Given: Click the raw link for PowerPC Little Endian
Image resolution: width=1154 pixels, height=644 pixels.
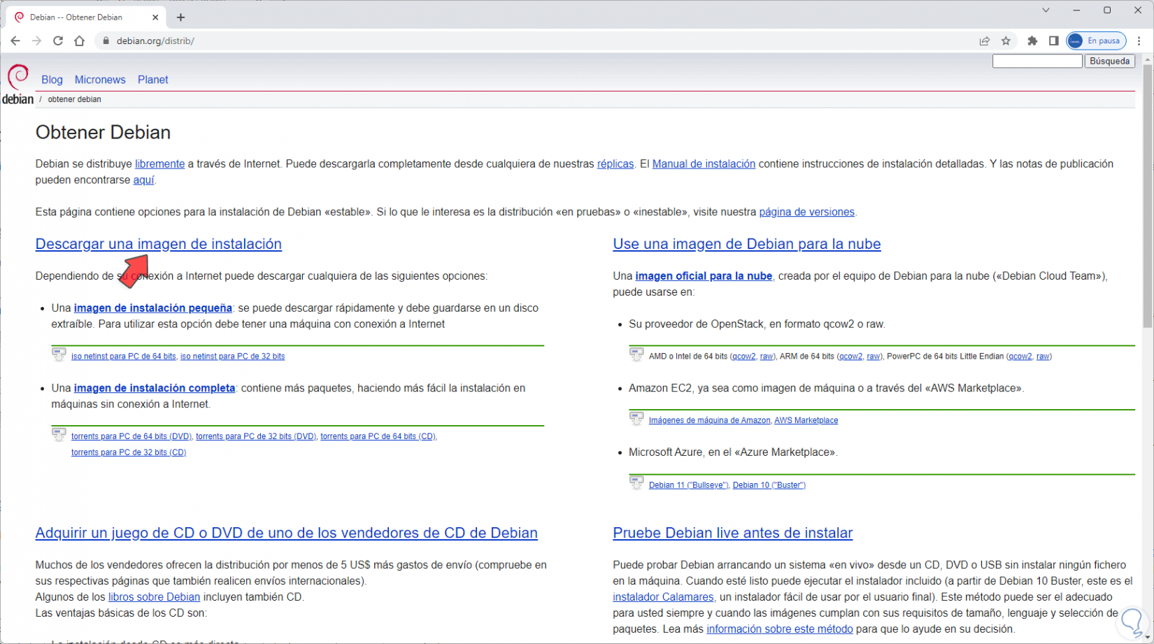Looking at the screenshot, I should coord(1043,357).
